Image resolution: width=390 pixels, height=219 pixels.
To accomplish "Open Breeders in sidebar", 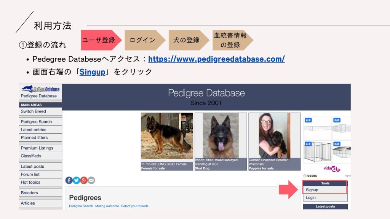I will tap(40, 193).
